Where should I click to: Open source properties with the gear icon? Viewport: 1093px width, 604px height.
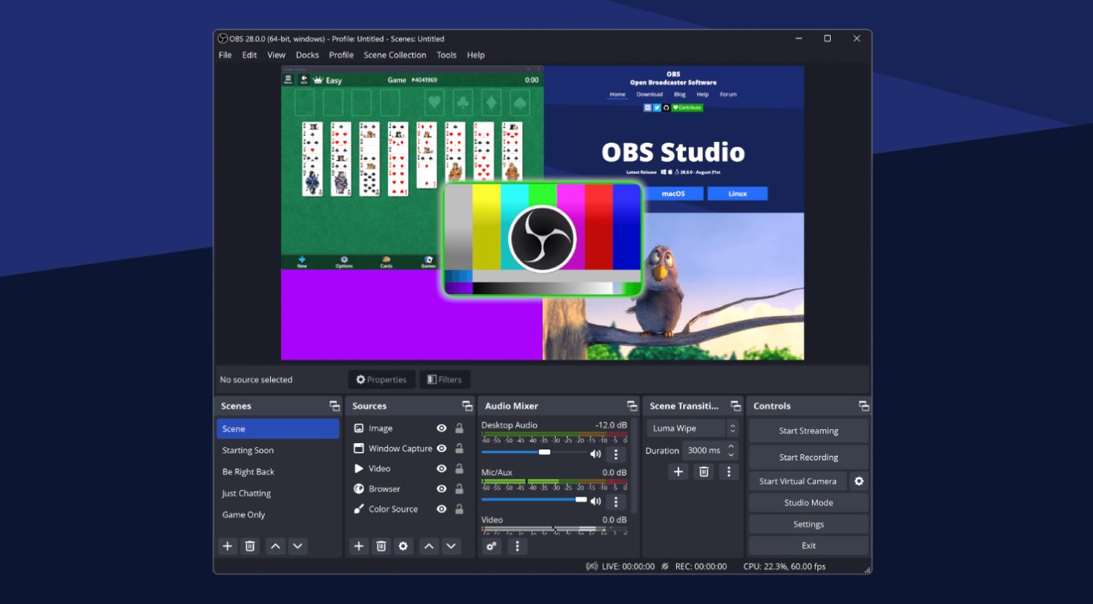tap(403, 545)
